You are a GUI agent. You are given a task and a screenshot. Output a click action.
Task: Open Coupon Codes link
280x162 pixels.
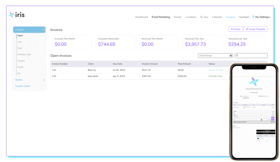click(x=23, y=86)
